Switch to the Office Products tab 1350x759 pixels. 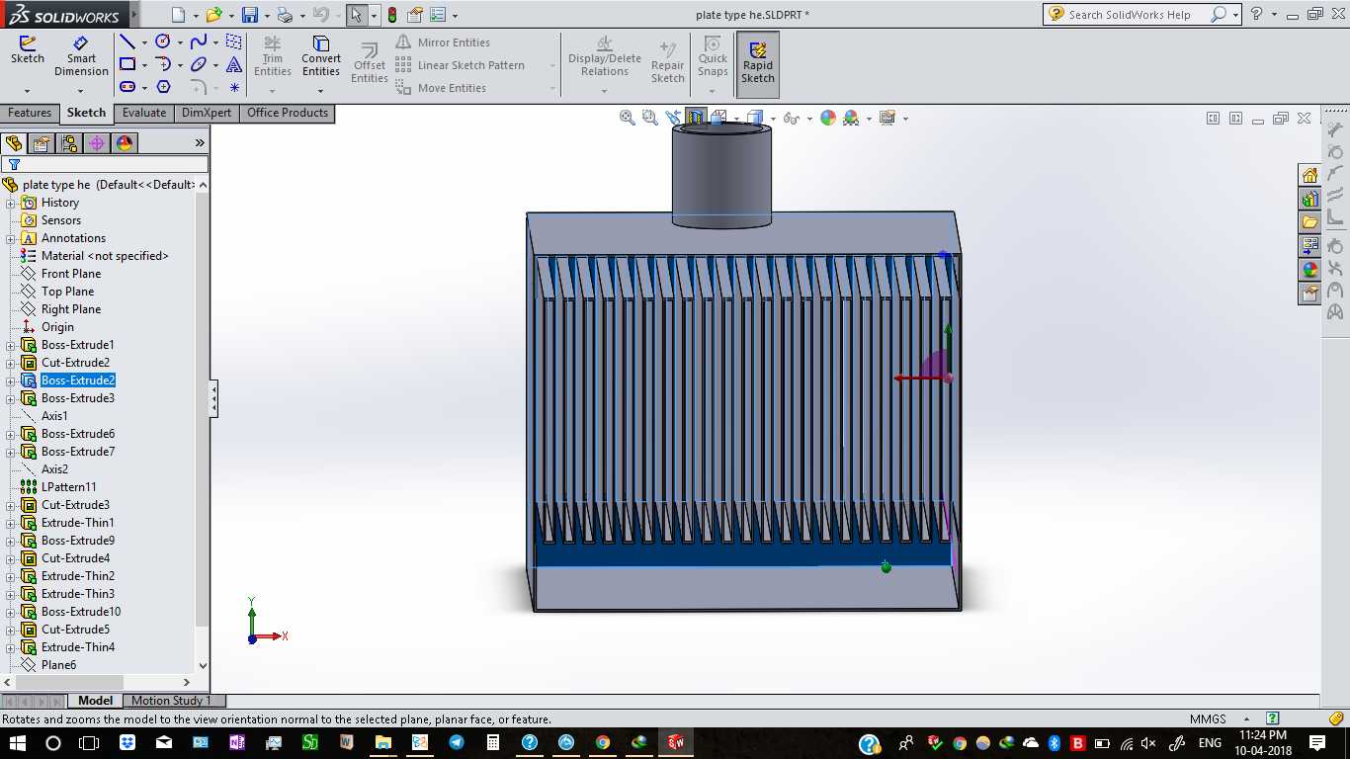click(x=288, y=113)
